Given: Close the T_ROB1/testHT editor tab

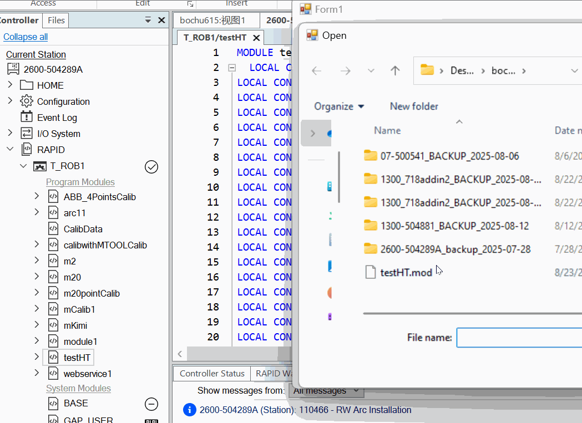Looking at the screenshot, I should pos(256,38).
